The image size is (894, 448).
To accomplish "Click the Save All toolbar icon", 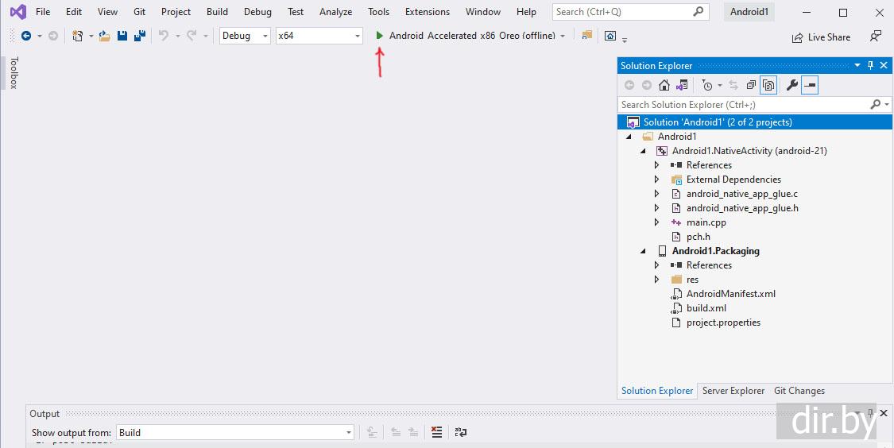I will pos(139,36).
